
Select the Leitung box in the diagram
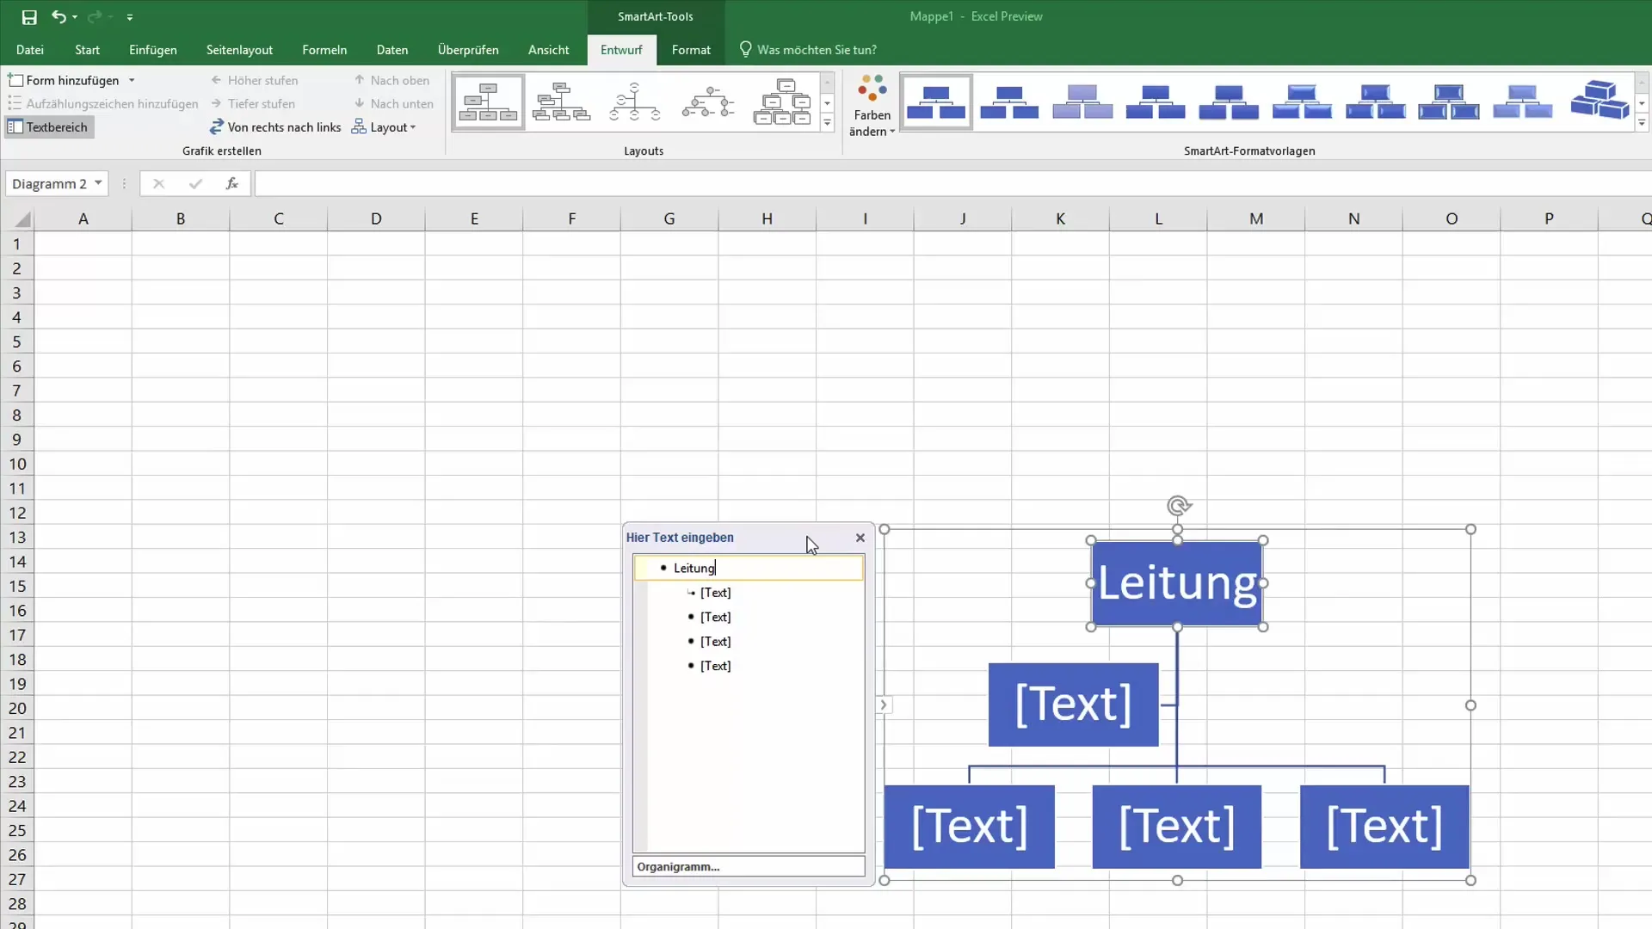1177,583
